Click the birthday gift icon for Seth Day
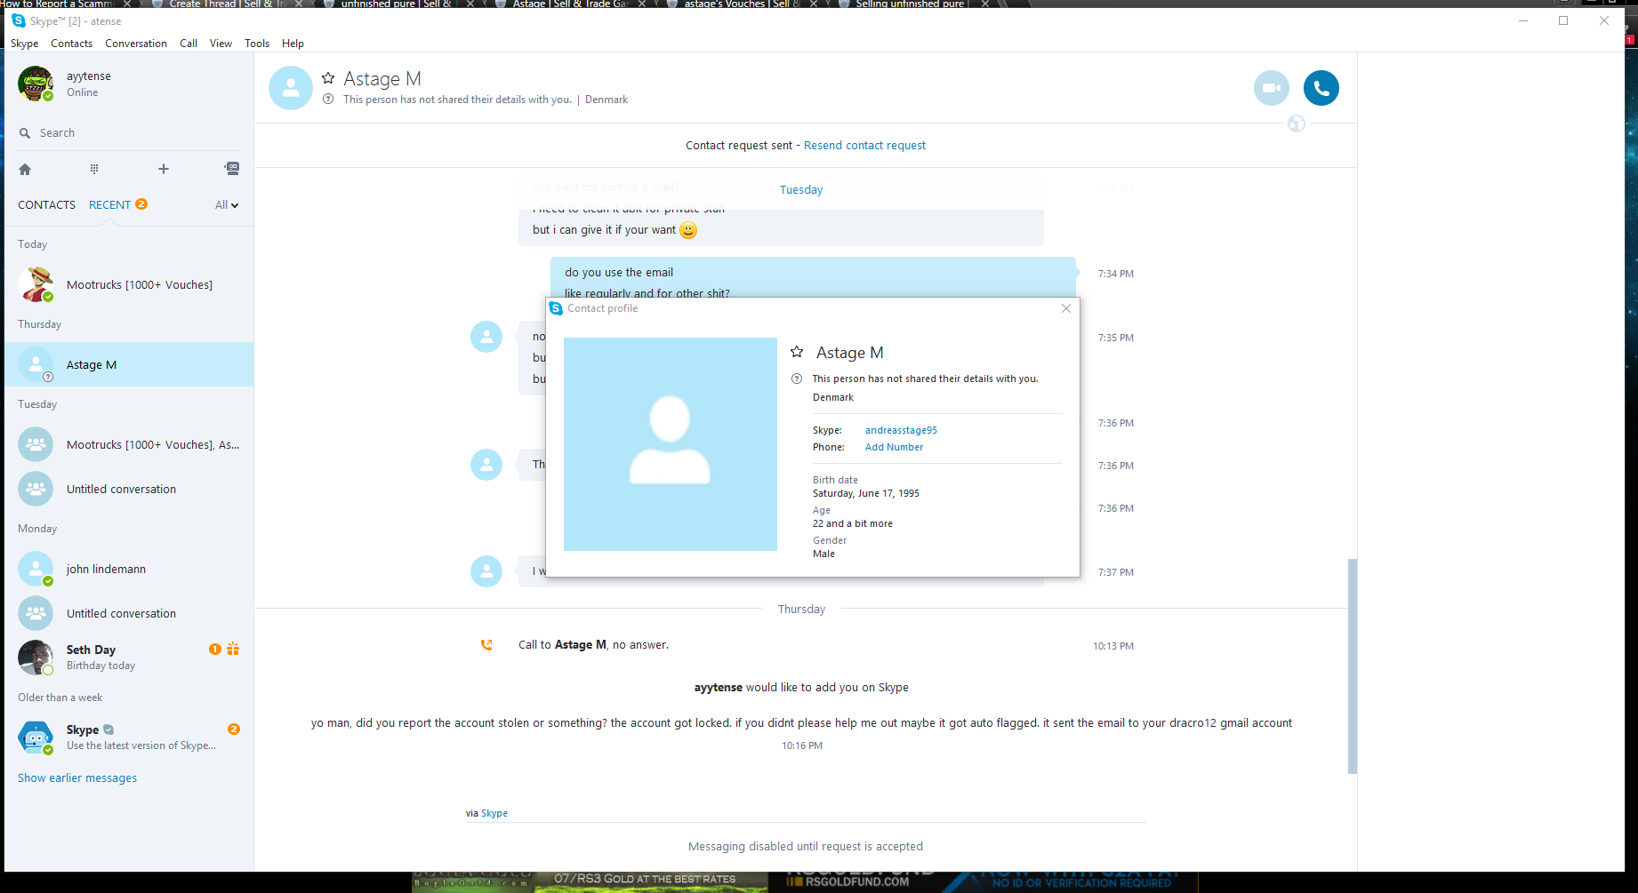 (x=233, y=649)
